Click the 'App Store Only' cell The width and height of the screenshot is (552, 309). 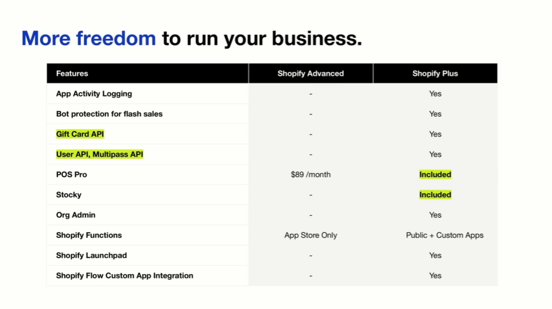pos(310,235)
